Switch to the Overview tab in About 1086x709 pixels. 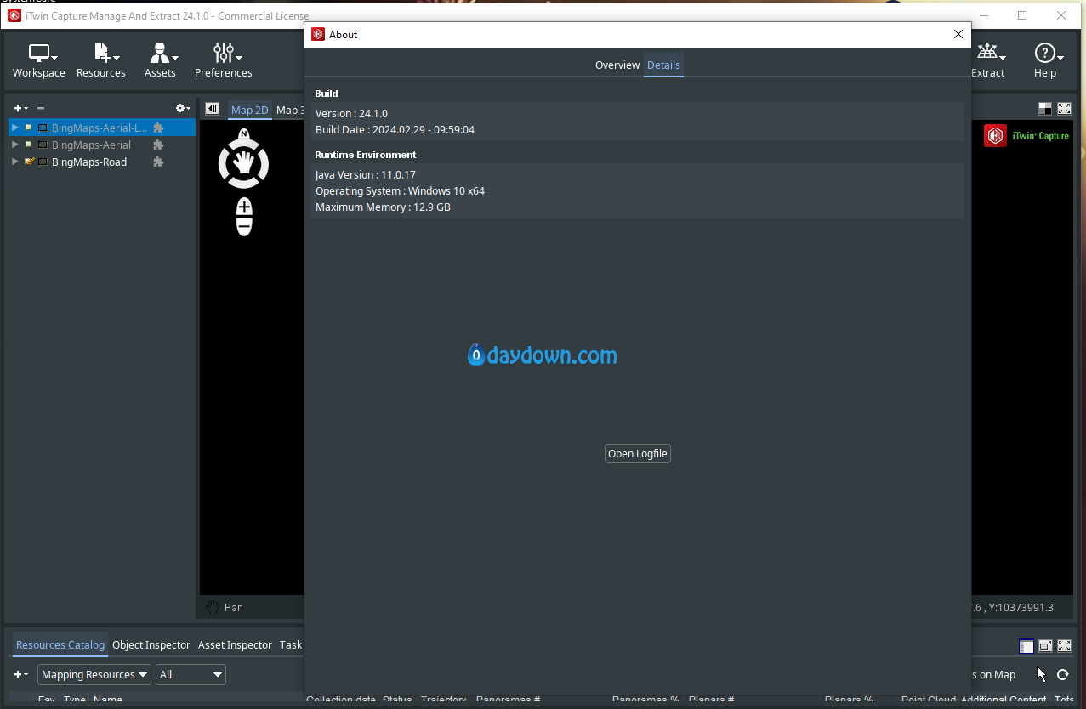point(617,65)
